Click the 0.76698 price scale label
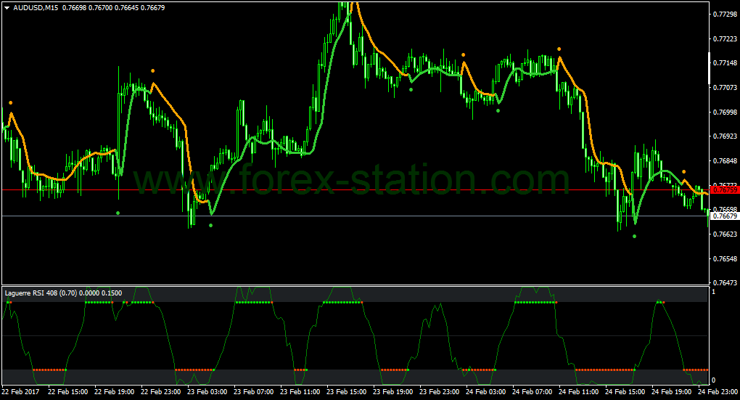The height and width of the screenshot is (400, 740). 725,209
